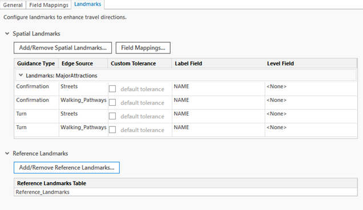Click the Guidance Type column header
This screenshot has width=363, height=210.
36,64
